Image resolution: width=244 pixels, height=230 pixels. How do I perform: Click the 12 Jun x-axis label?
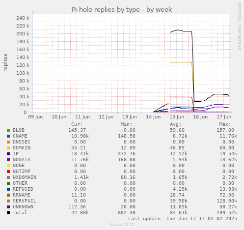106,117
